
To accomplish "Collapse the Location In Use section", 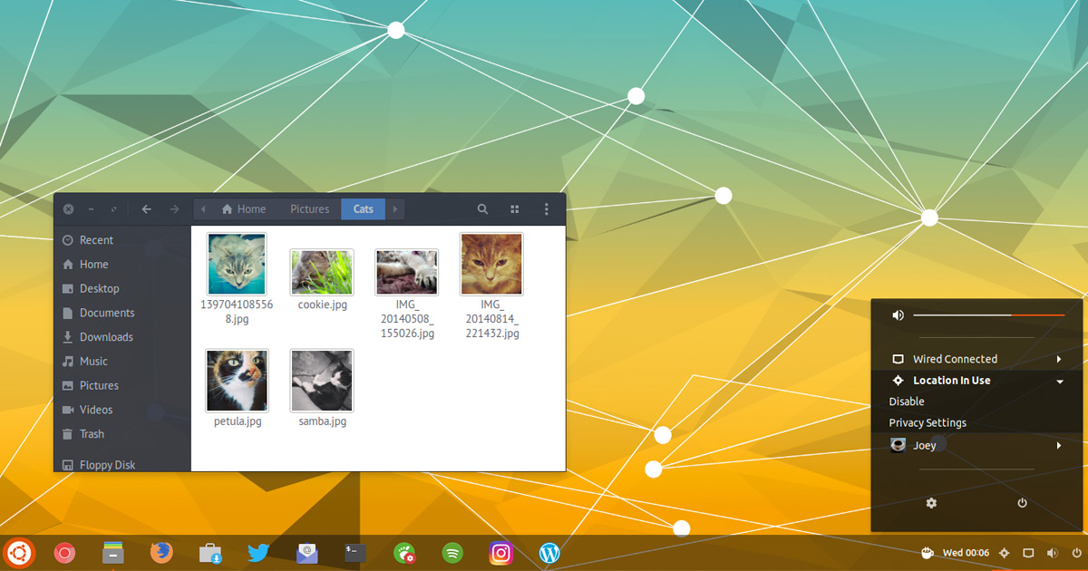I will click(1059, 380).
